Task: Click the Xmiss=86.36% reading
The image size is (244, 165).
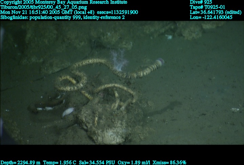Action: tap(169, 163)
